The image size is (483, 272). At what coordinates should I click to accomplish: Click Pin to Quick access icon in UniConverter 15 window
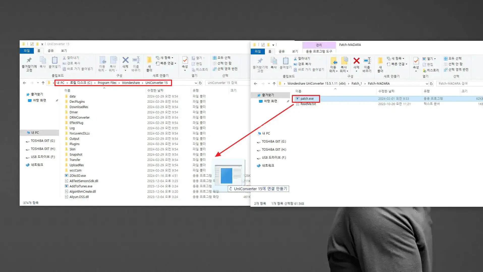(x=29, y=60)
